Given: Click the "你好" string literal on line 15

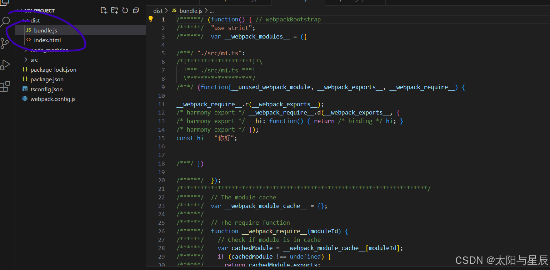Looking at the screenshot, I should tap(224, 138).
